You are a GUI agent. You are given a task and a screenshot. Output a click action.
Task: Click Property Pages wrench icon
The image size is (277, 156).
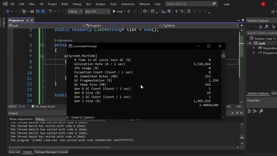pyautogui.click(x=261, y=111)
